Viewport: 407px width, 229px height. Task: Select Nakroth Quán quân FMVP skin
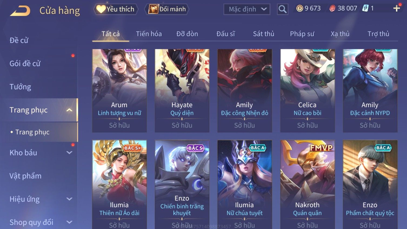[307, 184]
